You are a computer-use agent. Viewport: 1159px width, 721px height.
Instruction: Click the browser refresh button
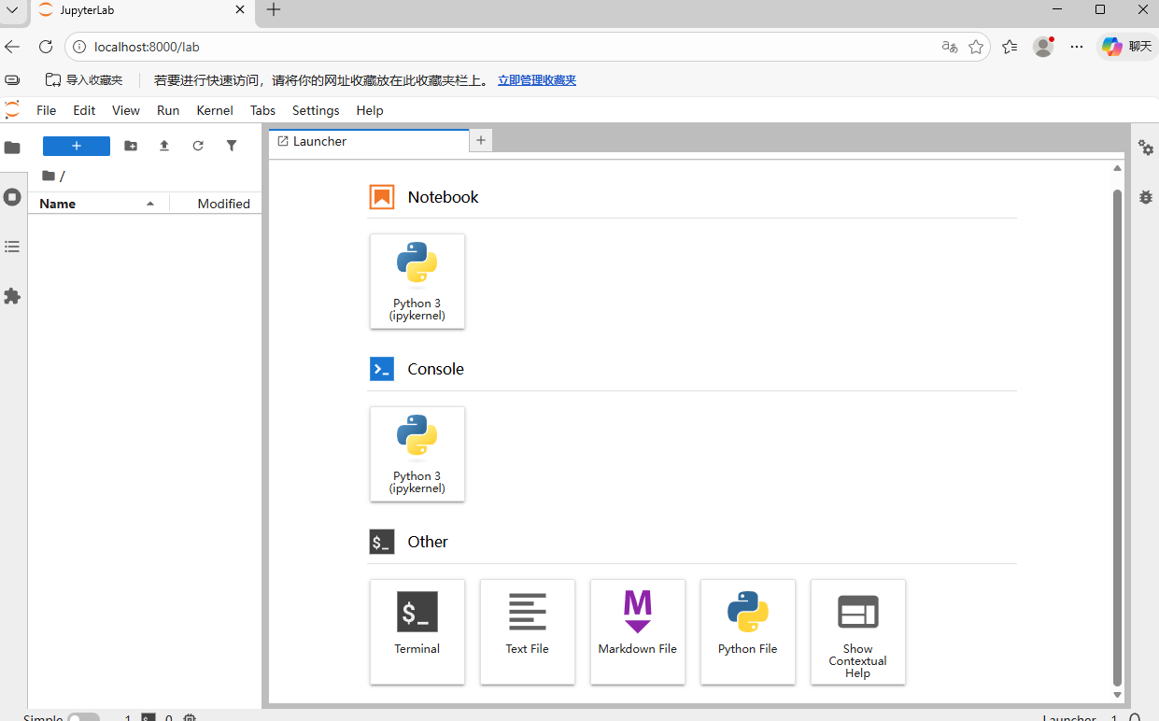(x=46, y=47)
